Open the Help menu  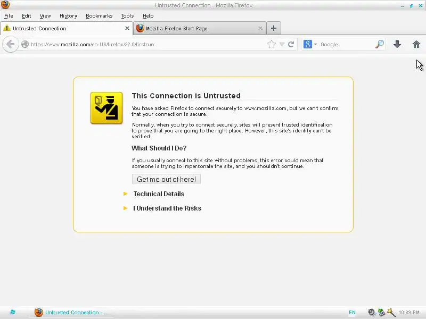click(x=148, y=16)
